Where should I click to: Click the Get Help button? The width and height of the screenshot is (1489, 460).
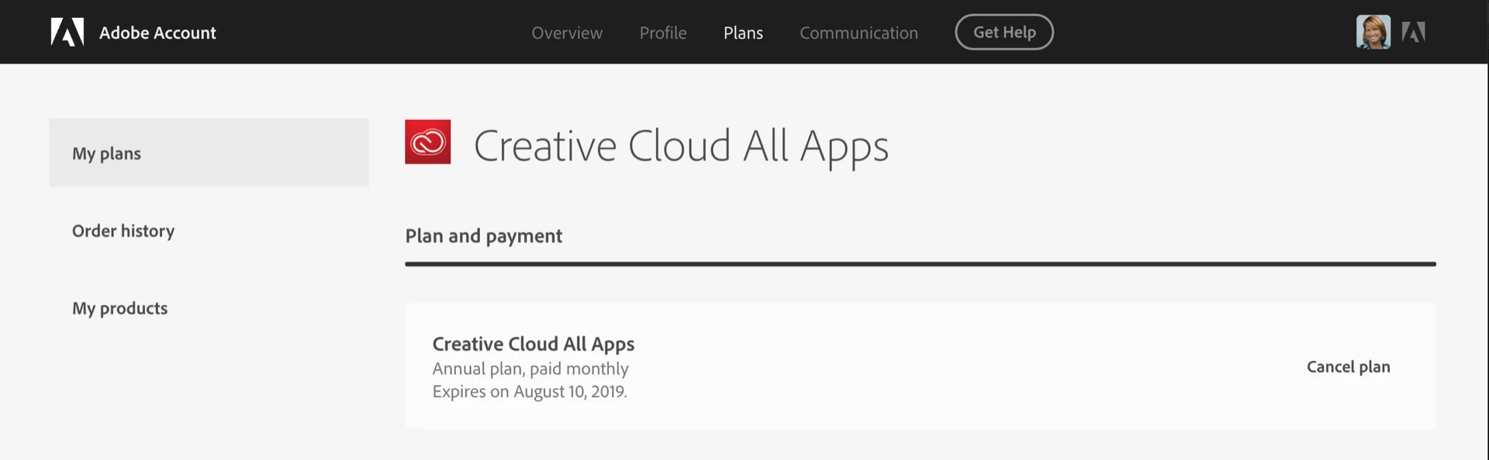(x=1004, y=33)
